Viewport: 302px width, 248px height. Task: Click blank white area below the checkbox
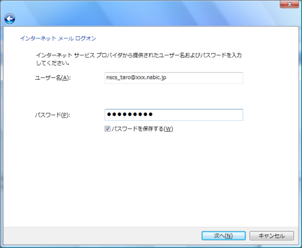coord(150,179)
